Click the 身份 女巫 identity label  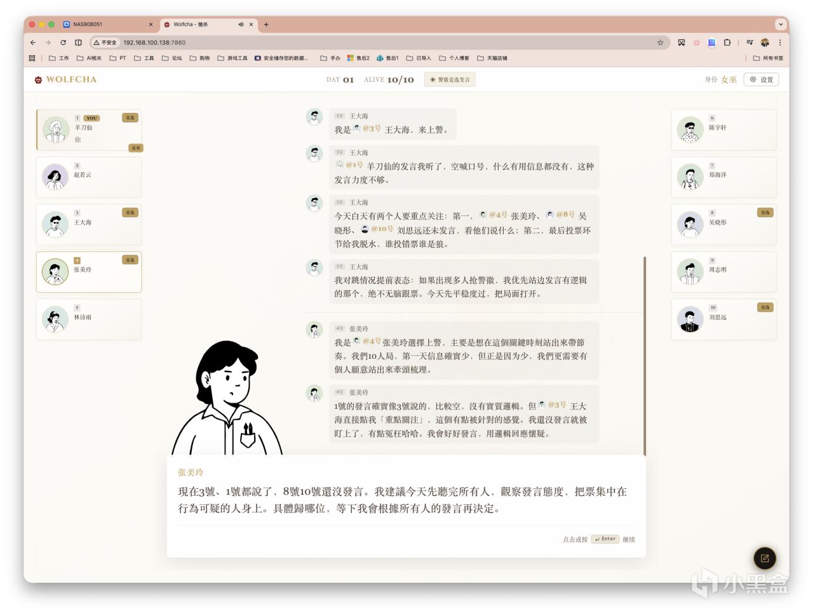pyautogui.click(x=721, y=80)
